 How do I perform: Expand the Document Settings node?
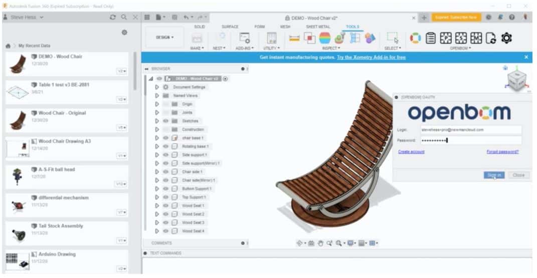point(157,87)
